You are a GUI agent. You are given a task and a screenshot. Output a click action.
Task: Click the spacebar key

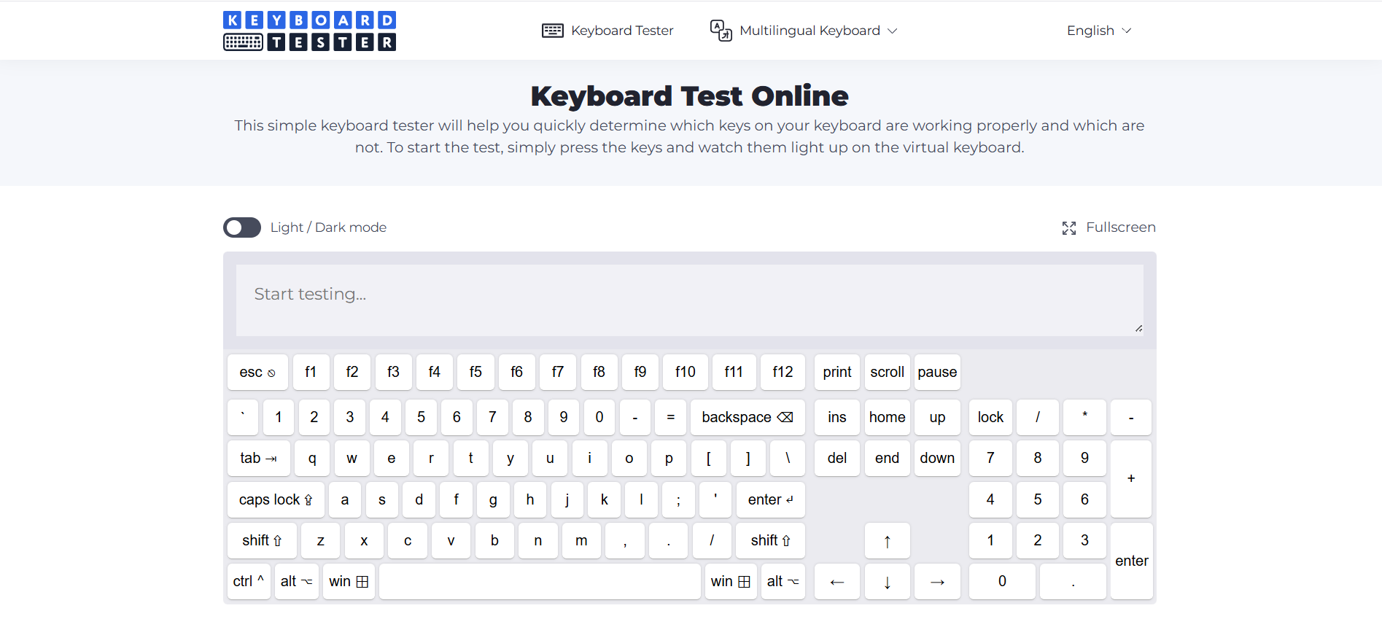pyautogui.click(x=540, y=581)
